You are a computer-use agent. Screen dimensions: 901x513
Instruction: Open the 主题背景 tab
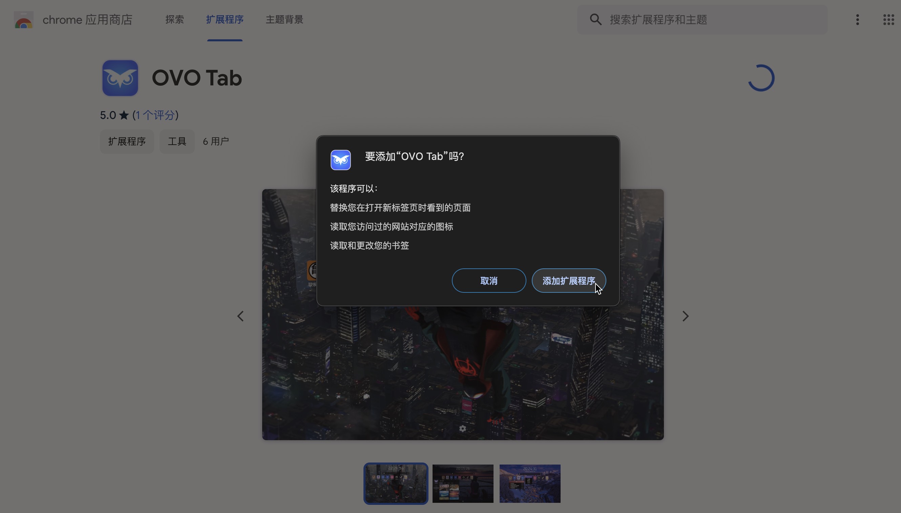coord(284,20)
